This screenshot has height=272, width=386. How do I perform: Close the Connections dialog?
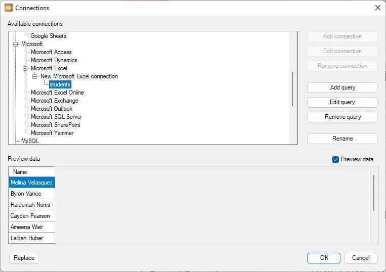(377, 8)
